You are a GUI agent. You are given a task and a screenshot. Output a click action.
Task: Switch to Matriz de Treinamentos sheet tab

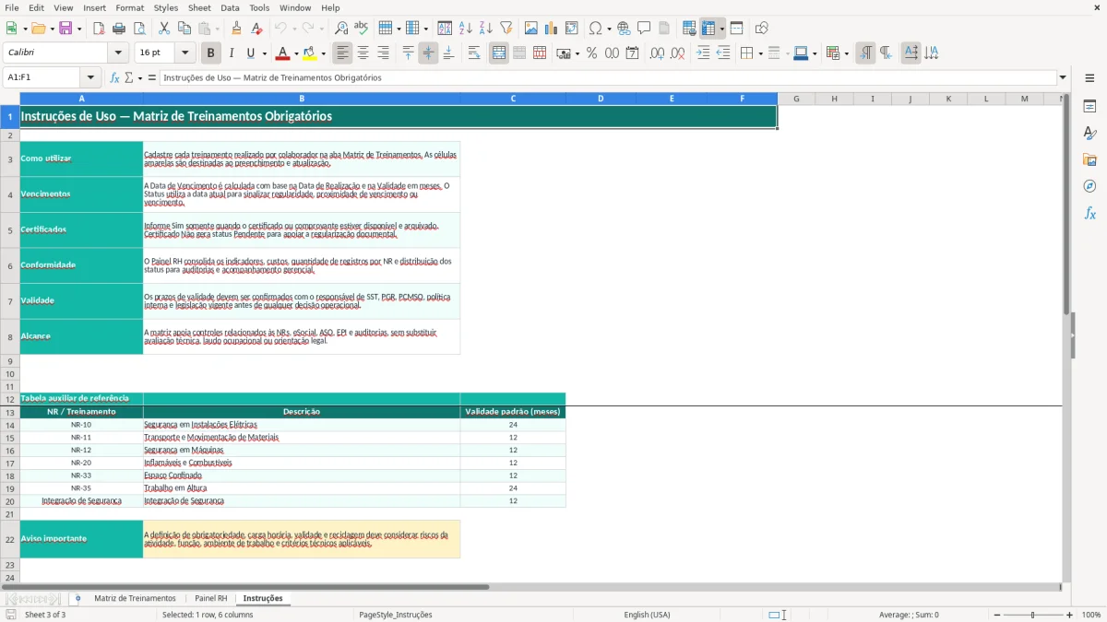coord(135,598)
